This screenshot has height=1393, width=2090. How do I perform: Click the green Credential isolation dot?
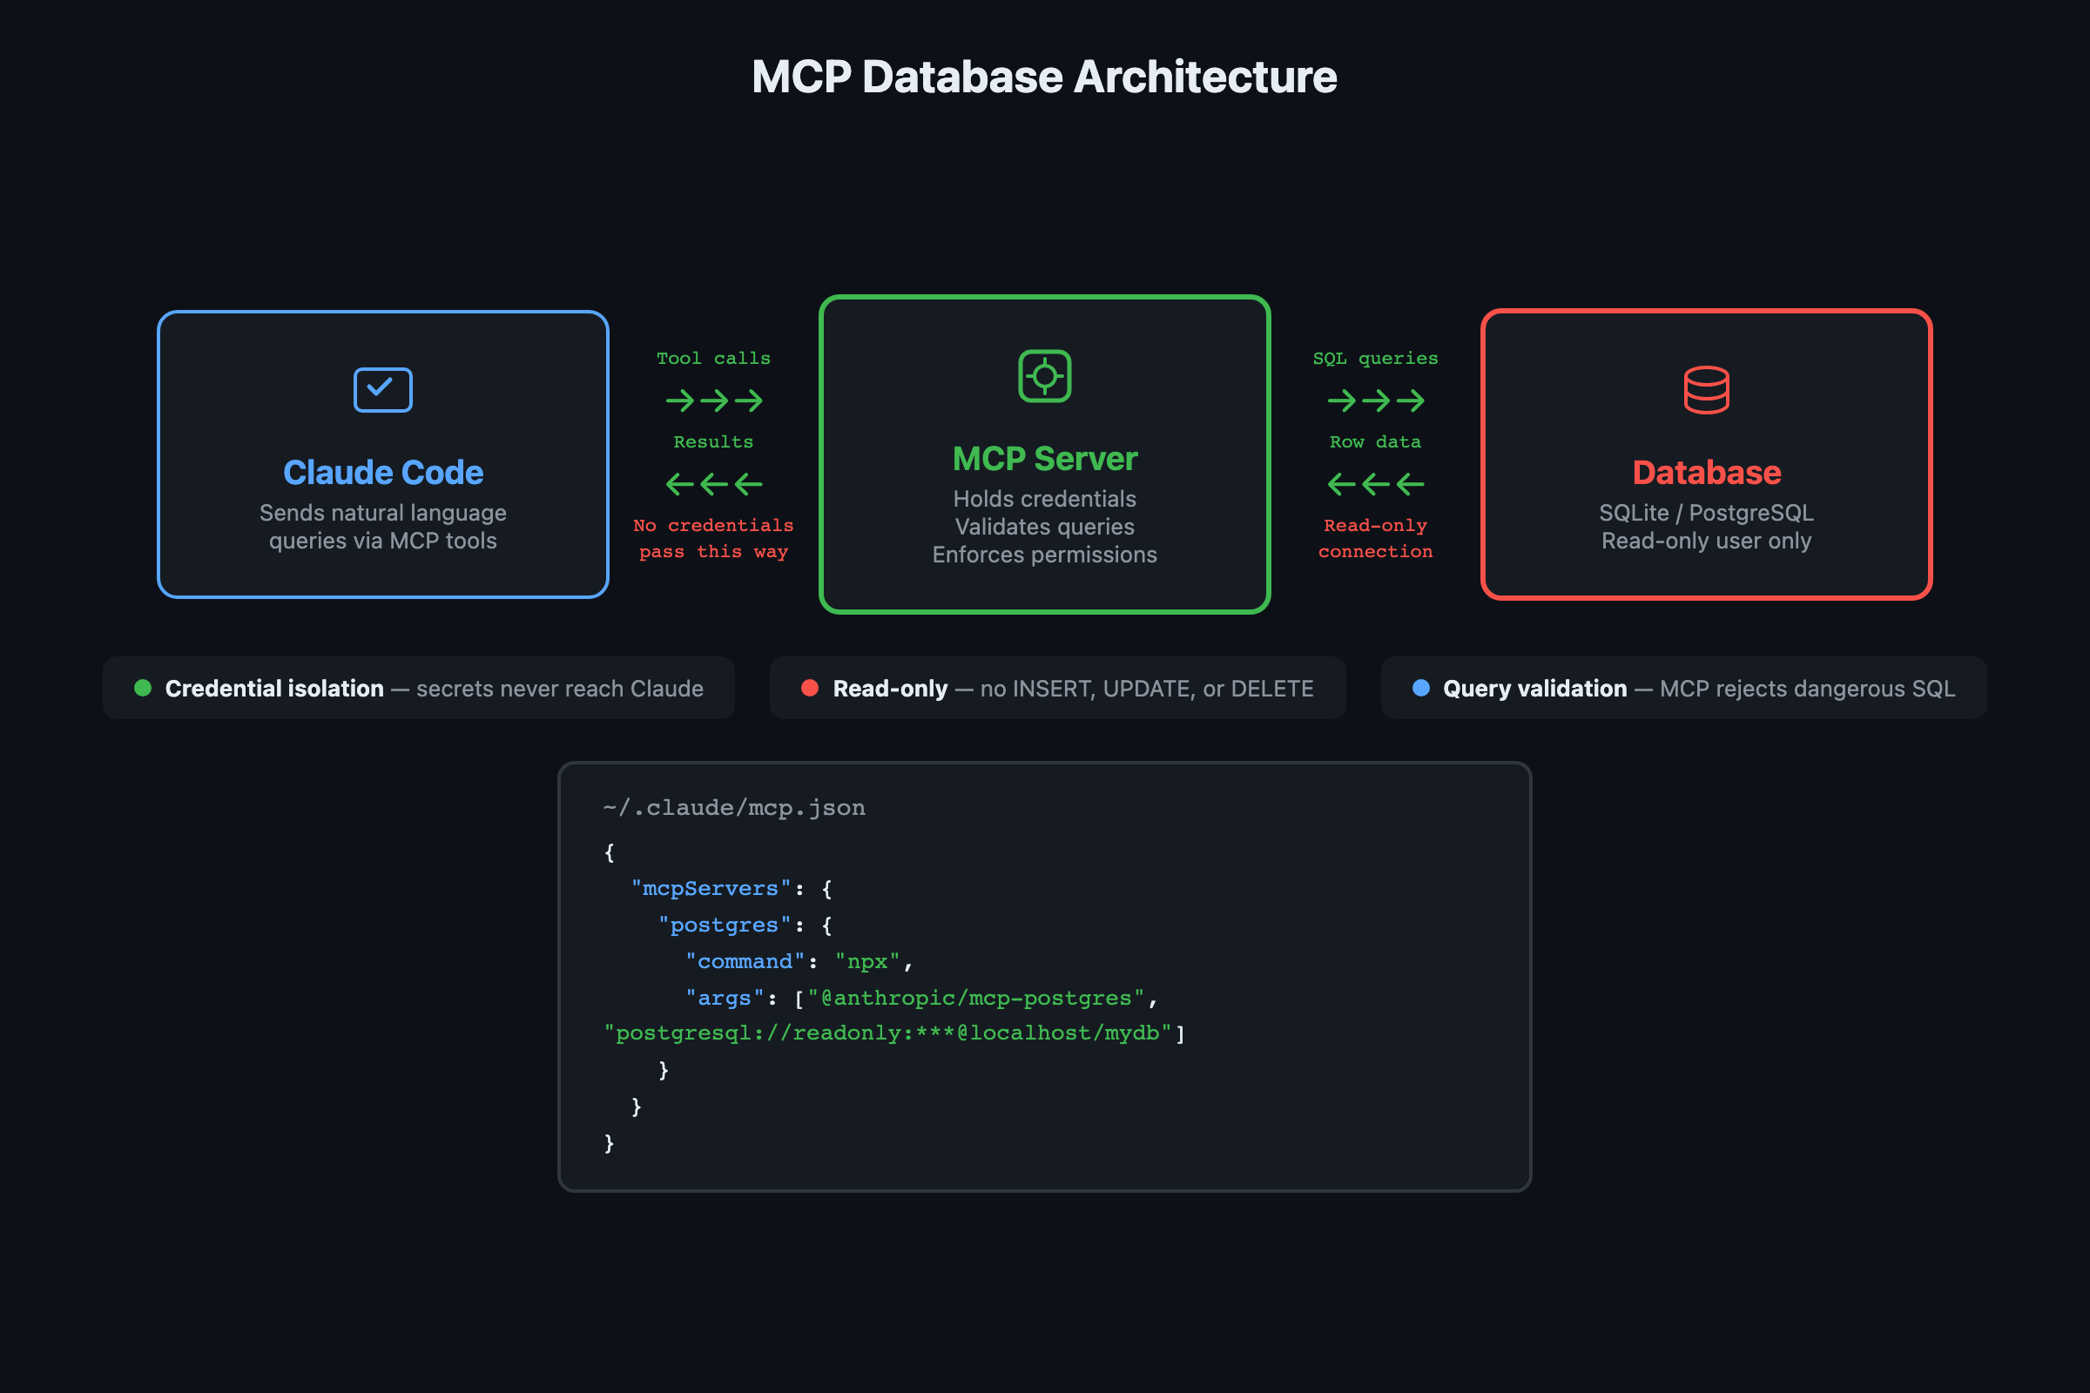(143, 688)
